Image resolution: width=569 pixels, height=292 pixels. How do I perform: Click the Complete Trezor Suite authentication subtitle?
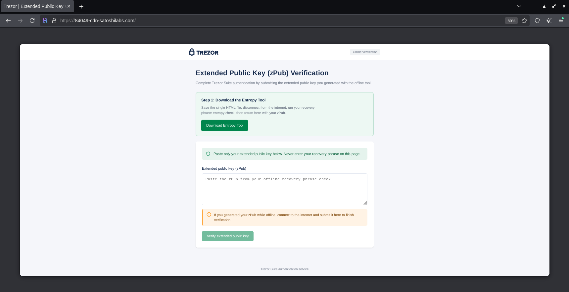point(283,83)
